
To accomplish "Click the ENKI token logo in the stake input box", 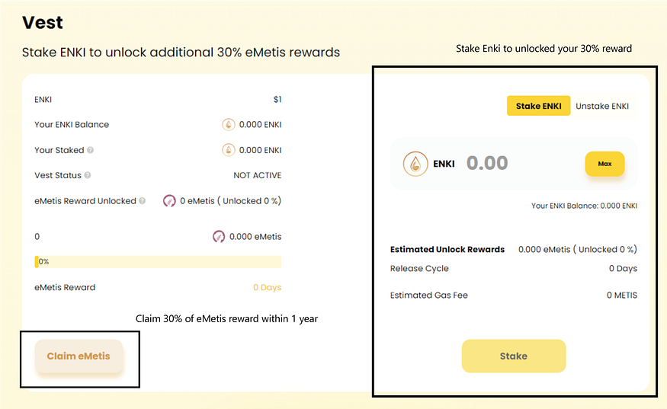I will [x=415, y=164].
